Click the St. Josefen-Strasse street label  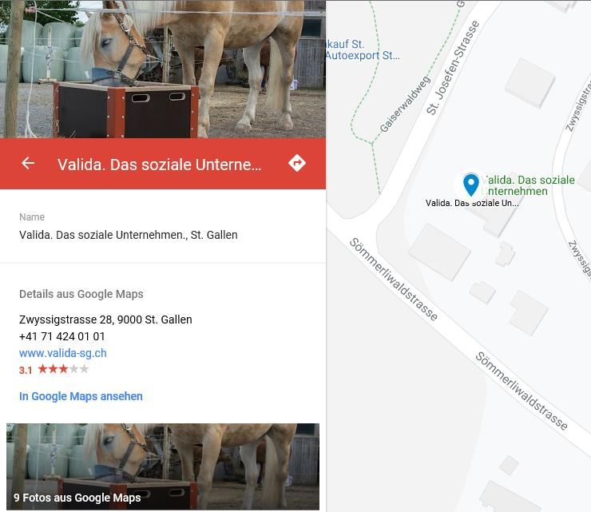pos(453,68)
